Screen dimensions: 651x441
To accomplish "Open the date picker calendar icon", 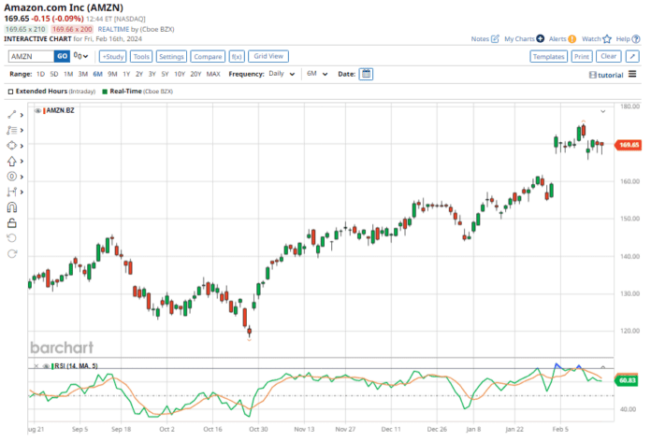I will [x=366, y=74].
